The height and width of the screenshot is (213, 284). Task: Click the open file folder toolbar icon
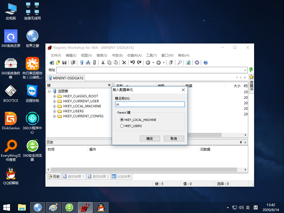pos(58,63)
